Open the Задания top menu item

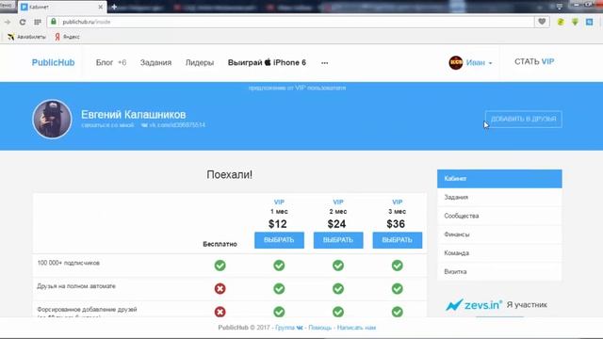point(155,63)
